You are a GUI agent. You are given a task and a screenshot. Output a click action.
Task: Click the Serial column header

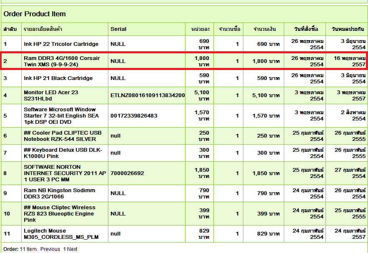tap(118, 29)
